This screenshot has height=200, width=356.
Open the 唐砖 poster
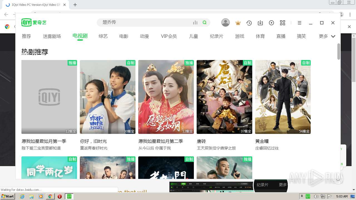[x=224, y=97]
